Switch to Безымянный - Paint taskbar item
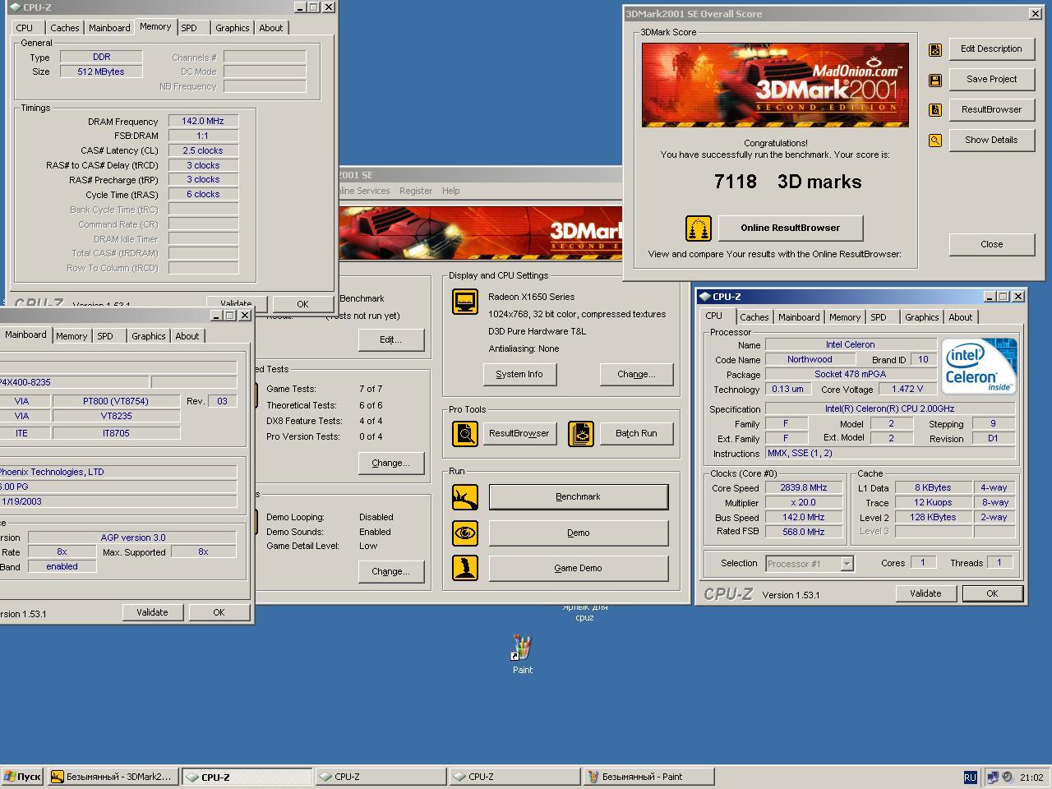The image size is (1052, 789). tap(648, 777)
